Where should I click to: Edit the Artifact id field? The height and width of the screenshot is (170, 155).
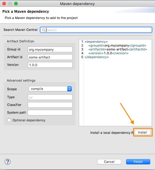pyautogui.click(x=50, y=57)
